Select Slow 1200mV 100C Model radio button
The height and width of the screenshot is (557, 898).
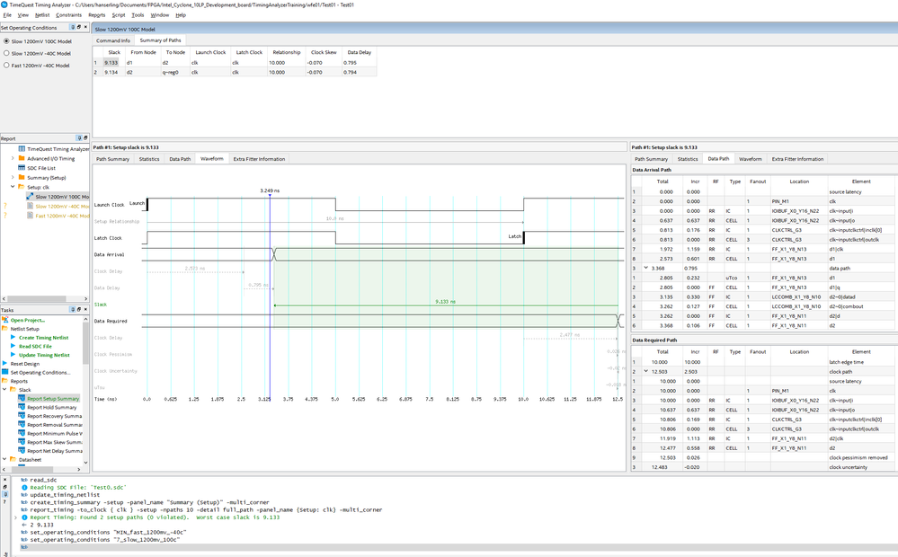click(x=5, y=41)
